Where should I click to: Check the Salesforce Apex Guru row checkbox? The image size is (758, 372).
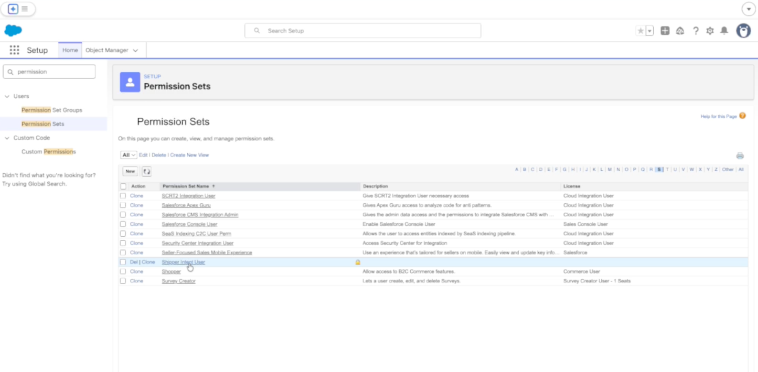(x=123, y=205)
